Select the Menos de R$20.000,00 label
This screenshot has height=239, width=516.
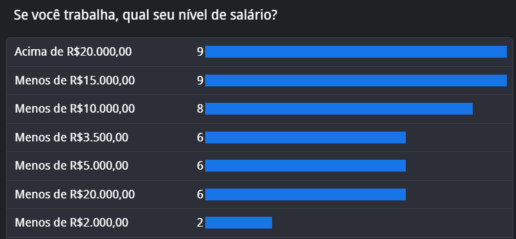click(x=75, y=194)
